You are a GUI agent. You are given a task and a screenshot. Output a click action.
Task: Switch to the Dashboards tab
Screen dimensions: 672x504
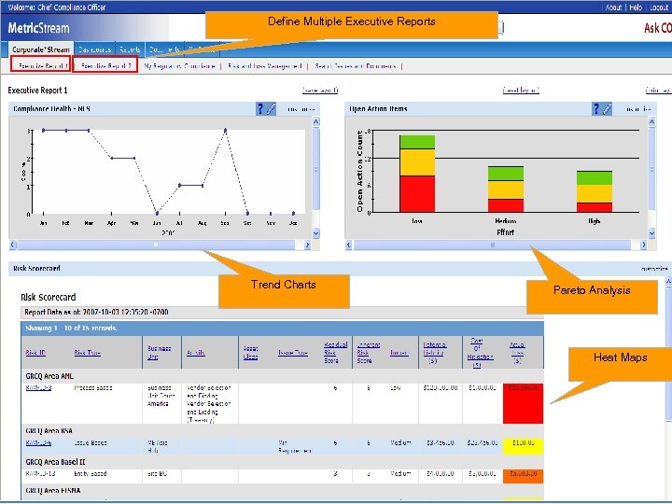coord(94,49)
